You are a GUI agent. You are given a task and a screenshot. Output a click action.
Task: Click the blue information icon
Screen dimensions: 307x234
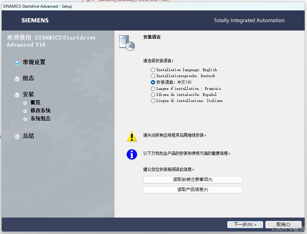pyautogui.click(x=132, y=155)
